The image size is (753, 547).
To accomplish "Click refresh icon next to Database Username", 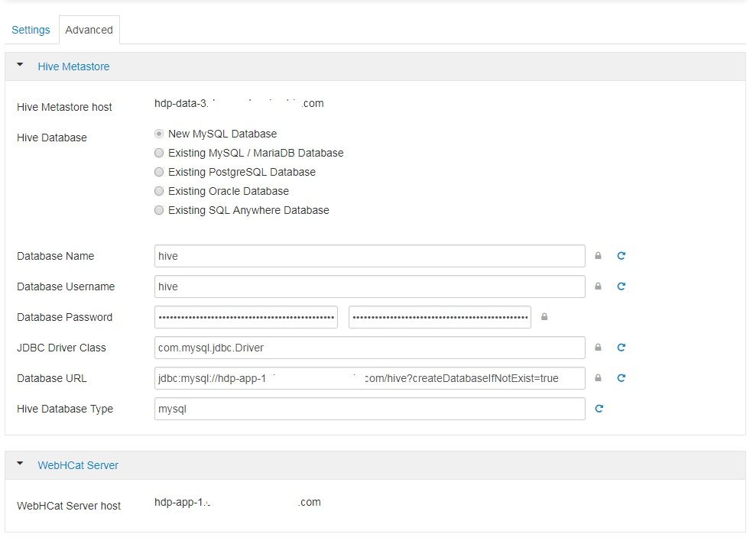I will (622, 286).
